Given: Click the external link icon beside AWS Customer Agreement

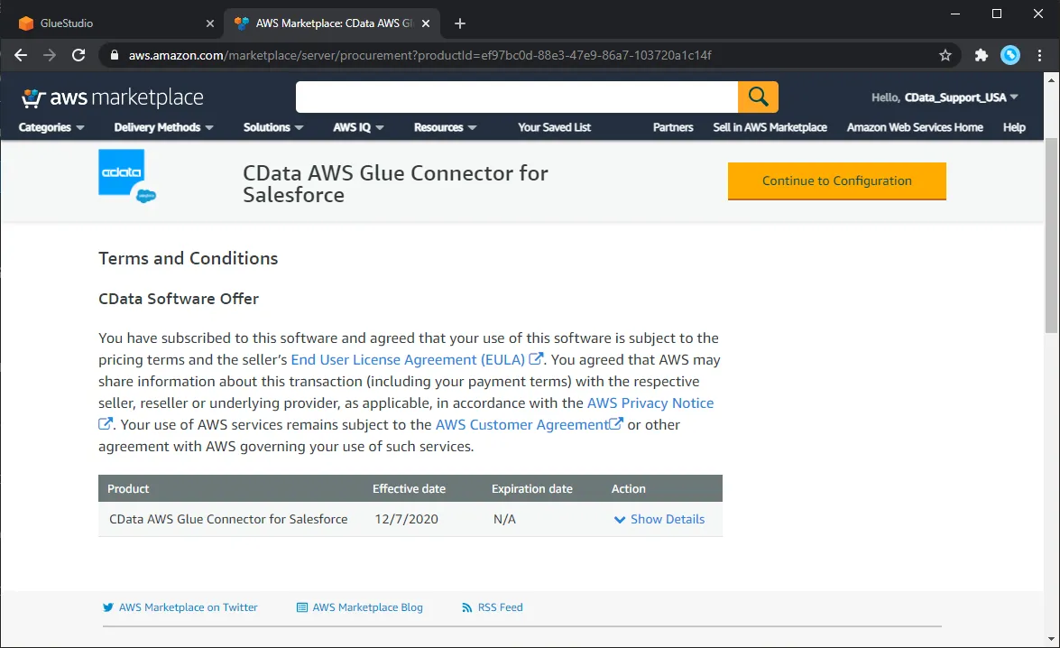Looking at the screenshot, I should click(x=614, y=423).
